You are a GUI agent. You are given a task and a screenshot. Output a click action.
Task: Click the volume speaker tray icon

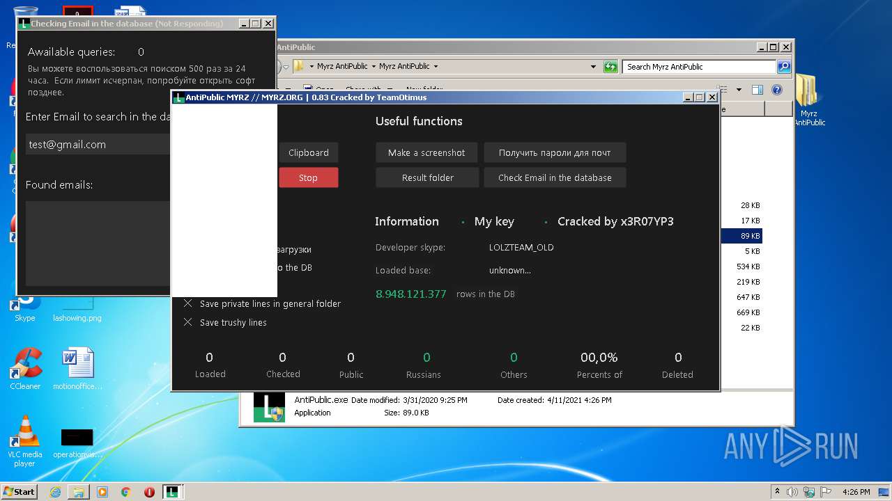(792, 492)
